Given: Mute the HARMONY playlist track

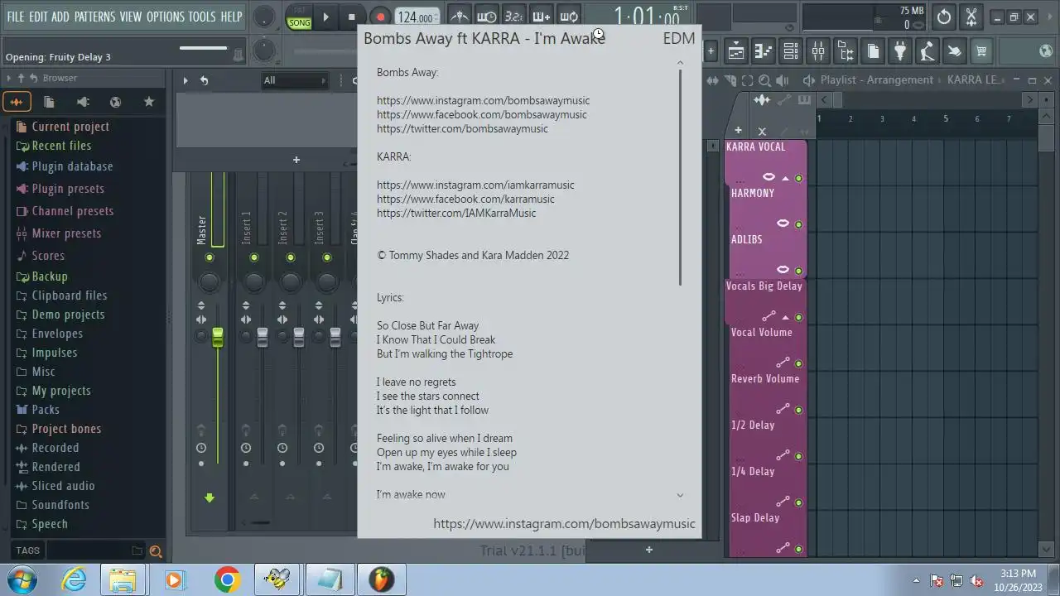Looking at the screenshot, I should pos(798,225).
